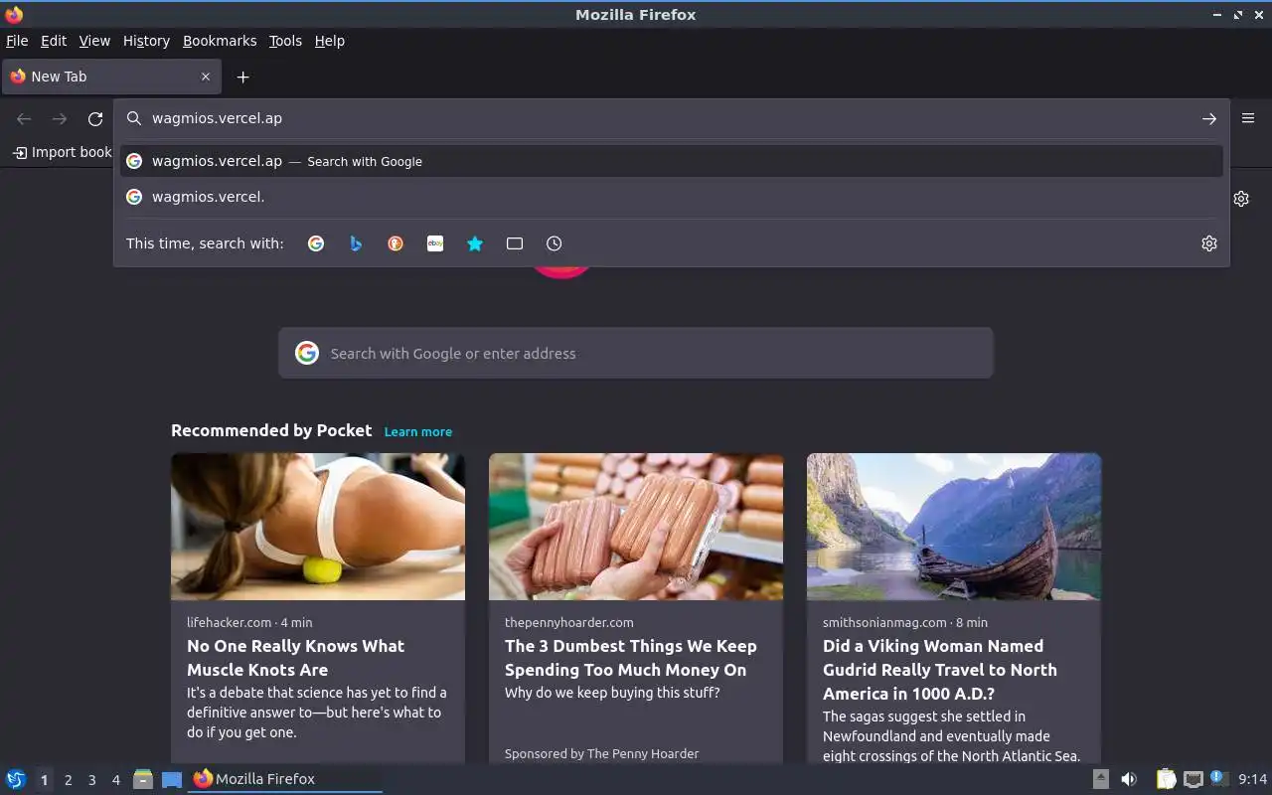
Task: Open the hot dogs article thumbnail
Action: click(x=636, y=527)
